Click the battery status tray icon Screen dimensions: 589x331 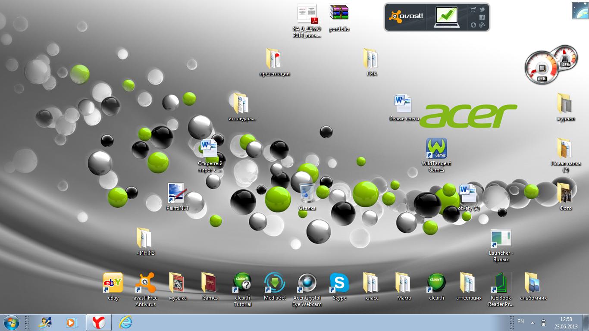pyautogui.click(x=544, y=323)
